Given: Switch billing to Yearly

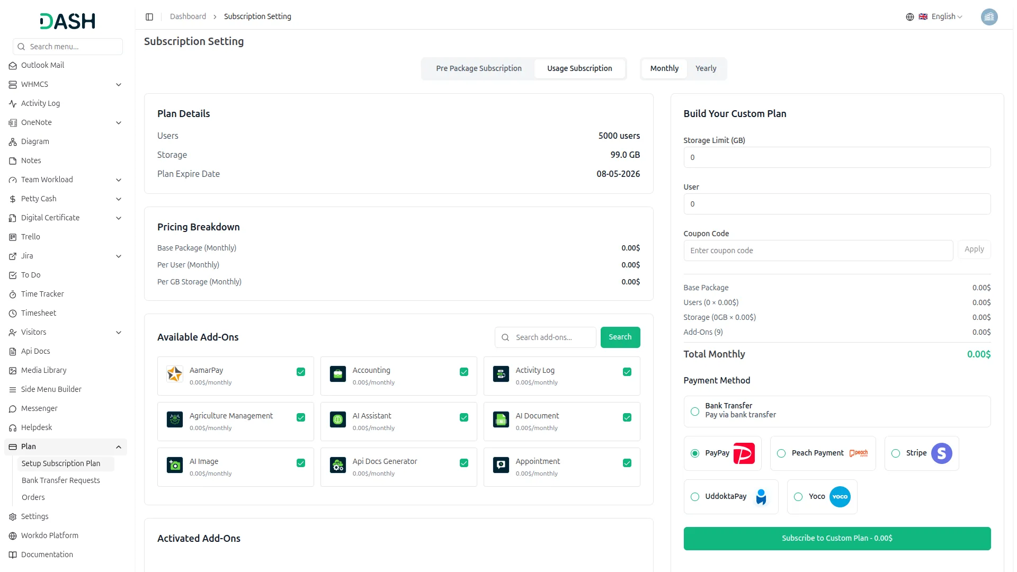Looking at the screenshot, I should click(706, 69).
